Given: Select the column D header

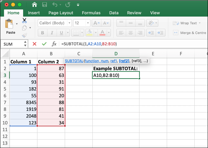Looking at the screenshot, I should (x=116, y=54).
